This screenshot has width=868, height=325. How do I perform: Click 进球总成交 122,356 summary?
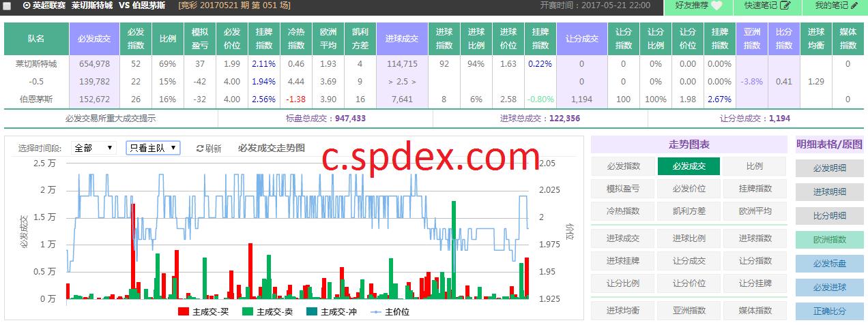[540, 118]
